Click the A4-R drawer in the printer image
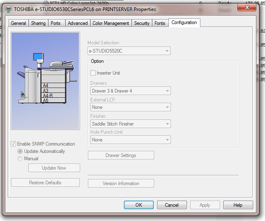 tap(54, 95)
